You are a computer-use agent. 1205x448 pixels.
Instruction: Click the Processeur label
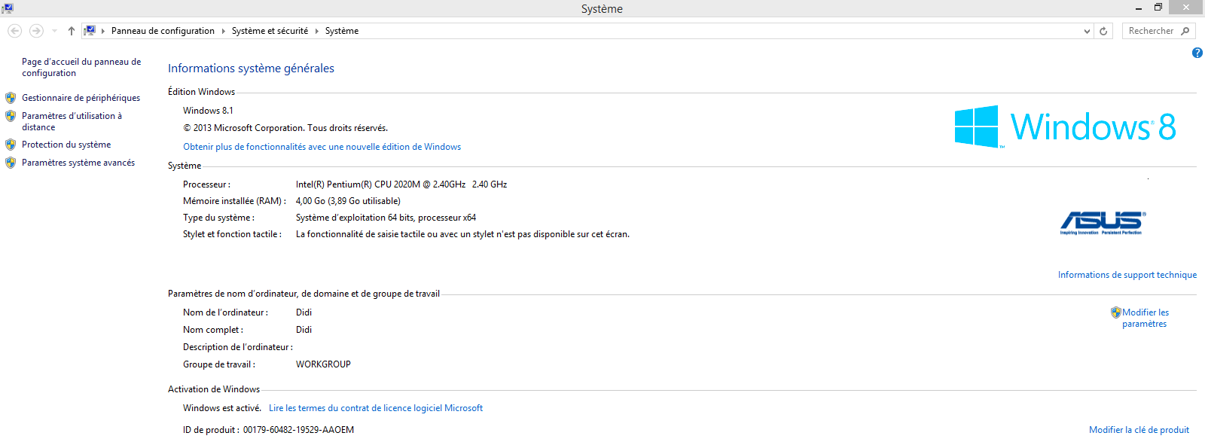pos(207,184)
